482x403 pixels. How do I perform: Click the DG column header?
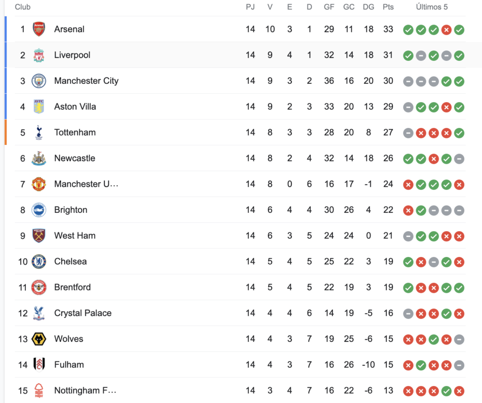(x=368, y=7)
